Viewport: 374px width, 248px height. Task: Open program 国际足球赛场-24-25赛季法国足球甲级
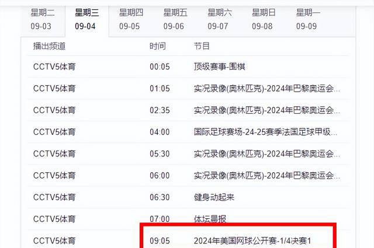[x=265, y=132]
